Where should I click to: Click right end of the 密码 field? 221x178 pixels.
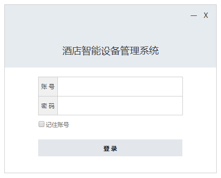[178, 106]
